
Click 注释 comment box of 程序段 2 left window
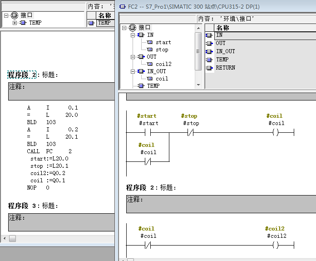coord(61,91)
